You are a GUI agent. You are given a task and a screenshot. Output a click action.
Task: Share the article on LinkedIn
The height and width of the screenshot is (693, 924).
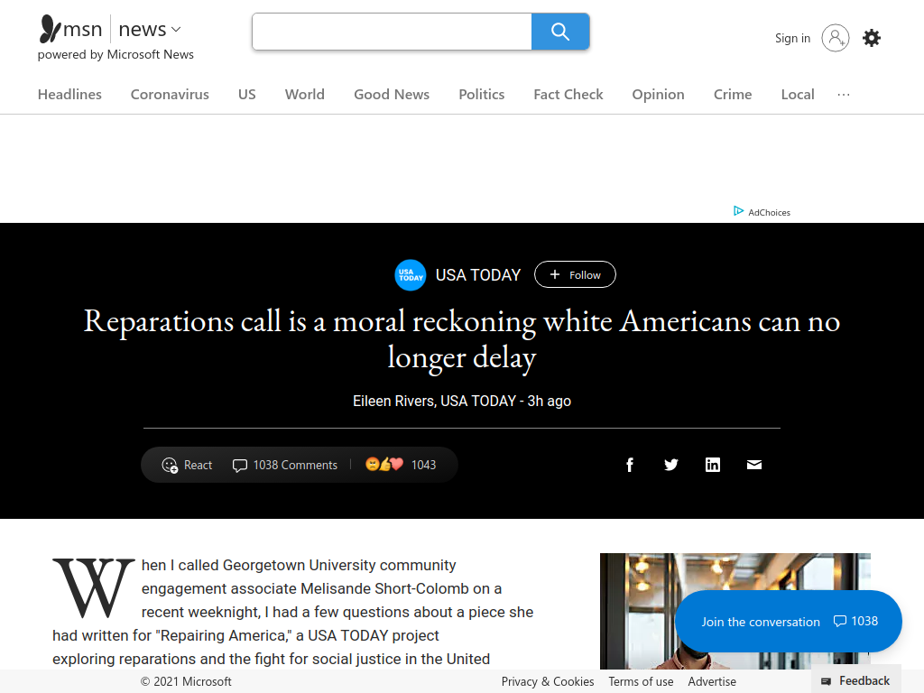[713, 465]
